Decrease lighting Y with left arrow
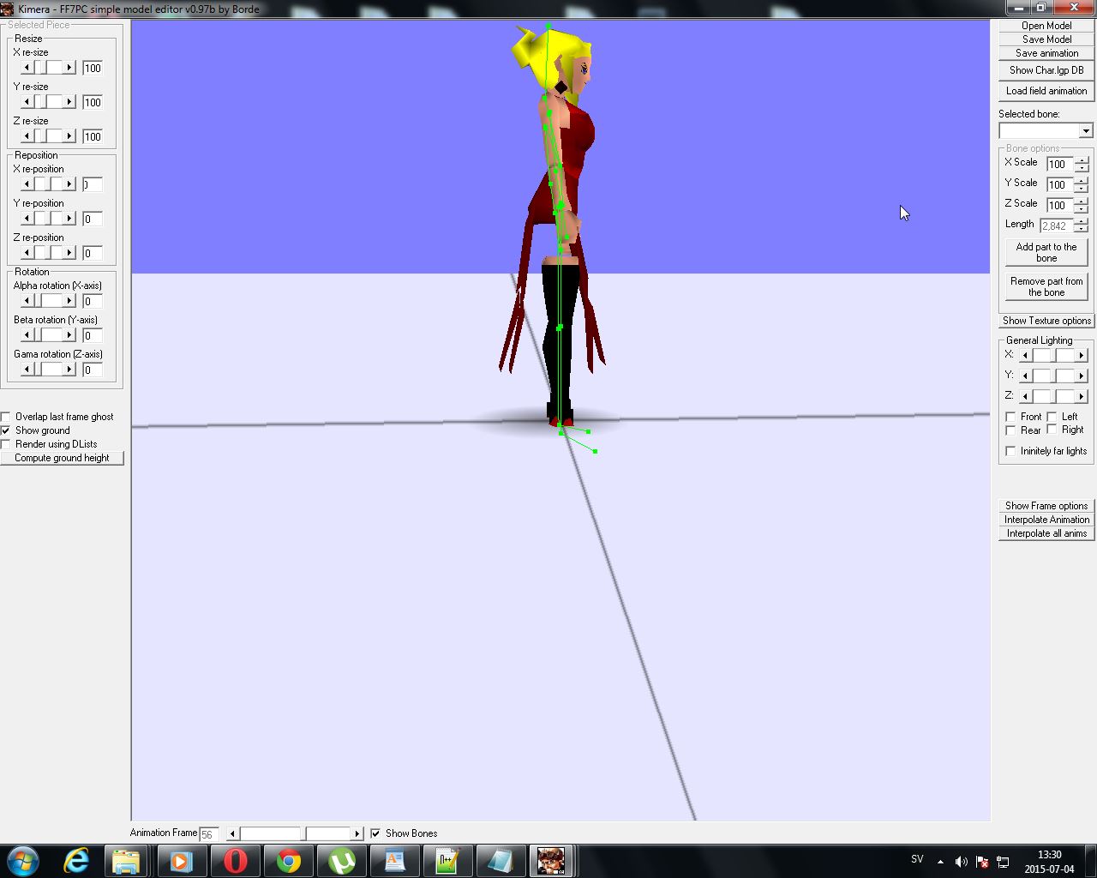 [1025, 376]
